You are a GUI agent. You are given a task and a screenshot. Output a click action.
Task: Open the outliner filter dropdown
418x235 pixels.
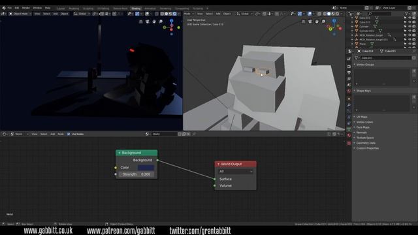pyautogui.click(x=407, y=13)
